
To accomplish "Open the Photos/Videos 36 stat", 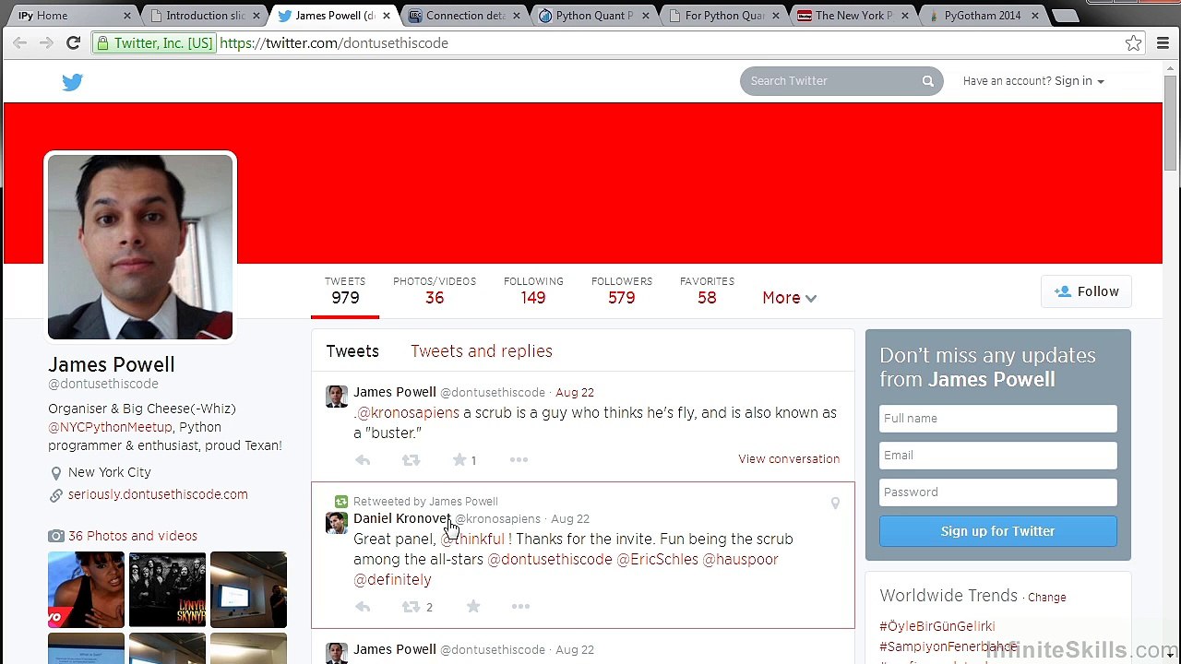I will [x=435, y=290].
